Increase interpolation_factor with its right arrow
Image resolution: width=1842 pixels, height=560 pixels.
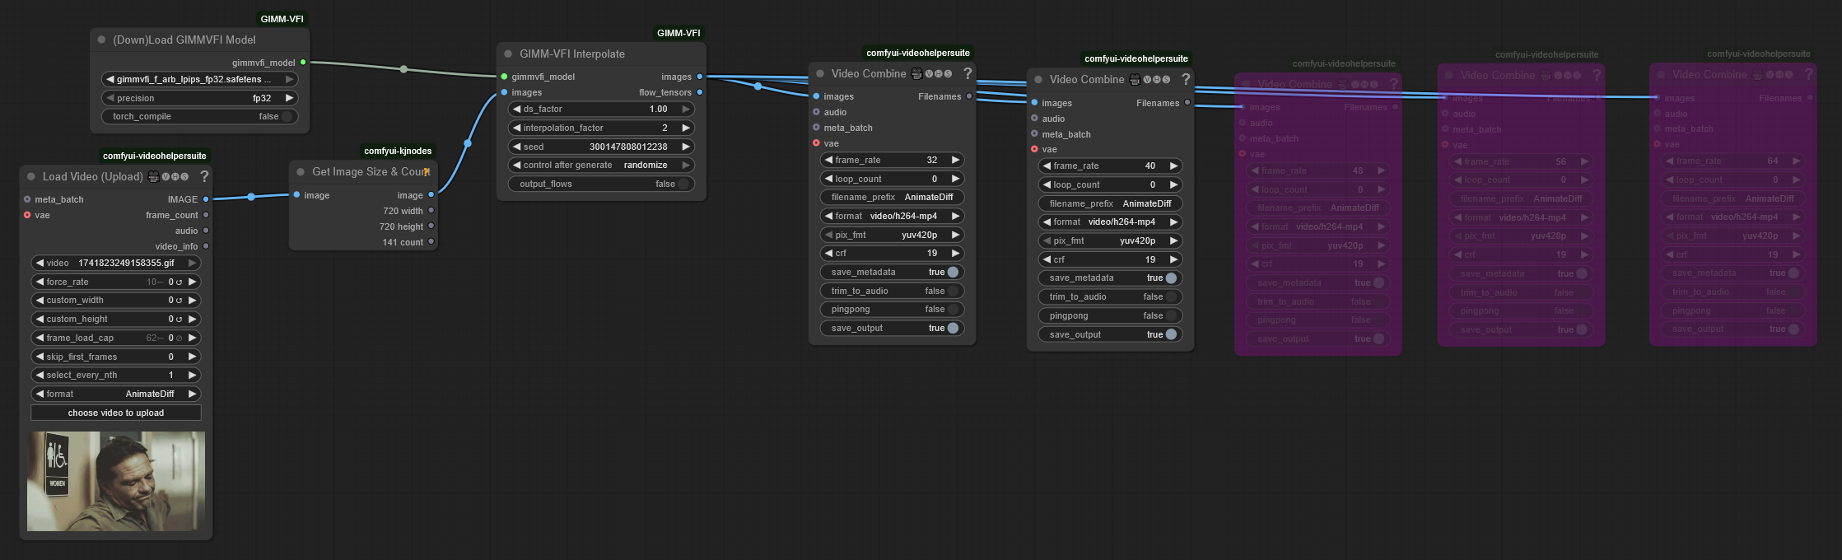(x=685, y=128)
